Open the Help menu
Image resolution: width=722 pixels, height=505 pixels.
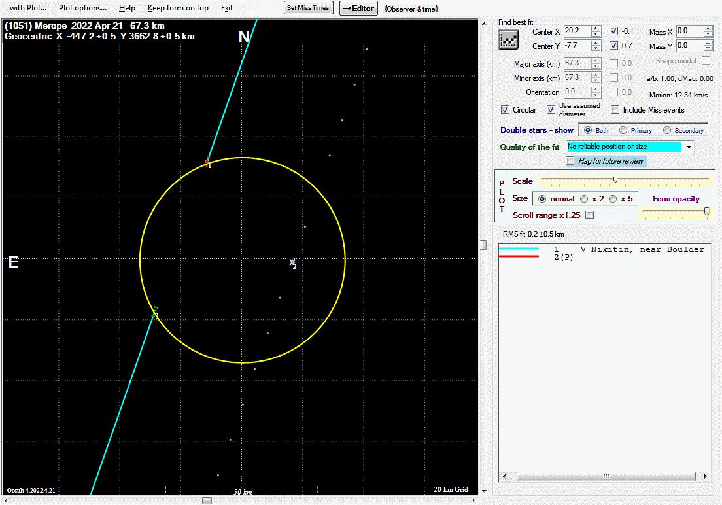click(127, 8)
